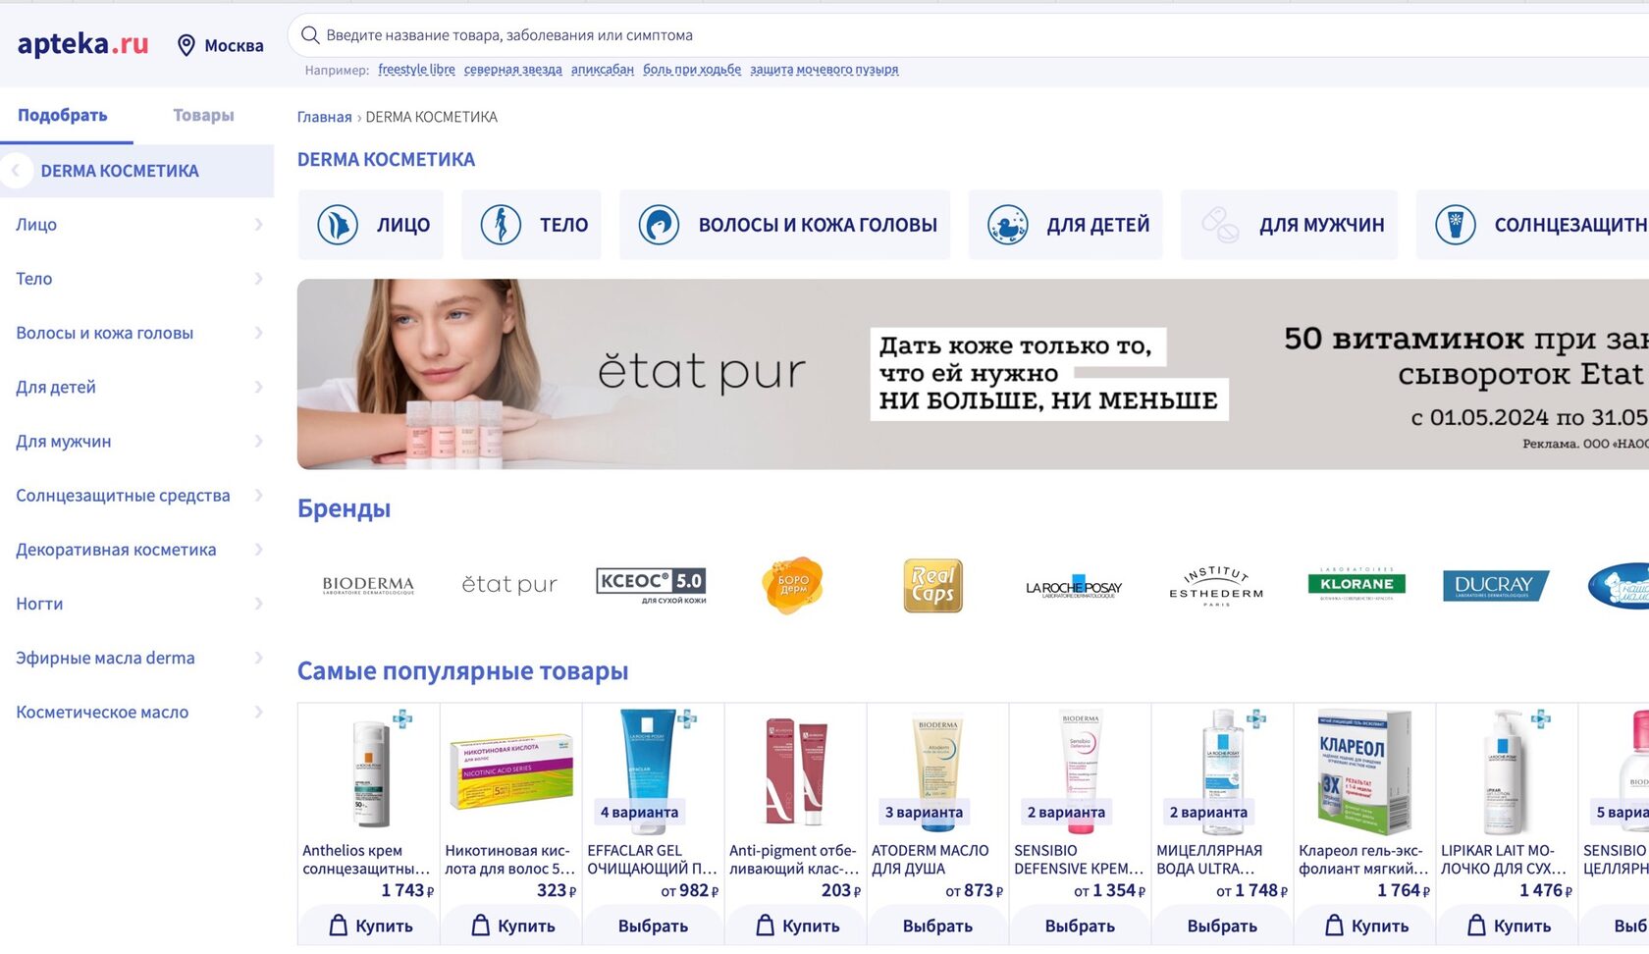Screen dimensions: 1649x954
Task: Expand Декоративная косметика sidebar chevron
Action: [258, 550]
